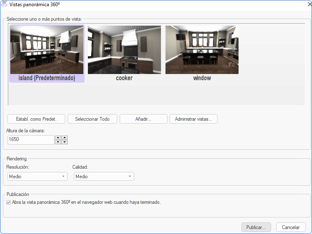Click the 360º panorama window title icon
This screenshot has height=234, width=312.
click(4, 4)
